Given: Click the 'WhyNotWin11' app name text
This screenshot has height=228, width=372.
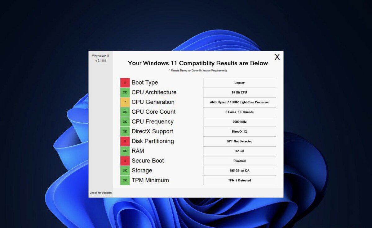Looking at the screenshot, I should click(101, 56).
